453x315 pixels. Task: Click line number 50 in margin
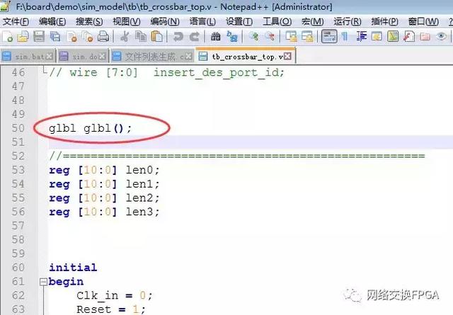coord(18,128)
